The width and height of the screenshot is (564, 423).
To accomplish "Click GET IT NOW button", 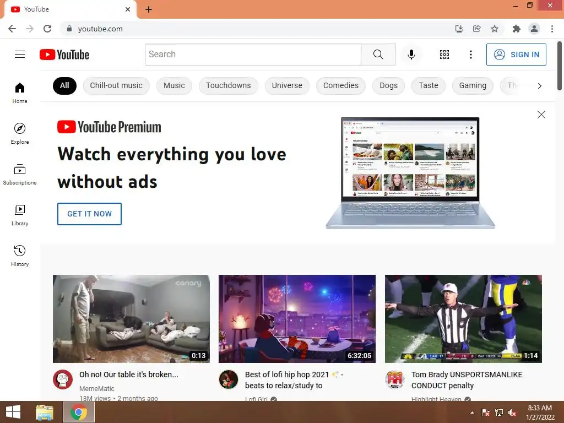I will (x=89, y=214).
